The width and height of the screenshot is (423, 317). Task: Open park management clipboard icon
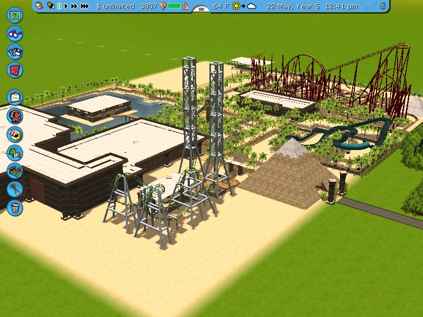[x=15, y=97]
